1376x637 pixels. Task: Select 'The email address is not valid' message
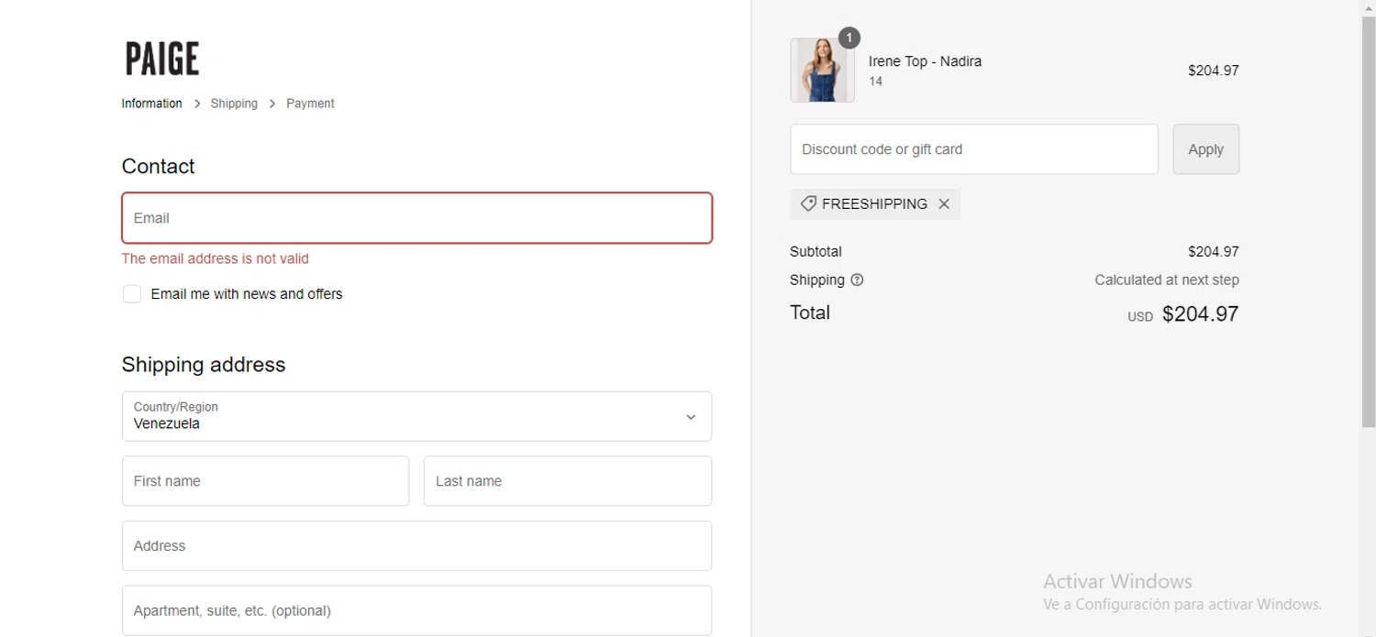pos(216,258)
